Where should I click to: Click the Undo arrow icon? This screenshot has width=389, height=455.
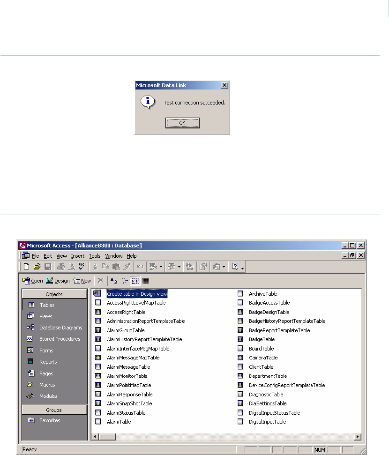point(140,266)
